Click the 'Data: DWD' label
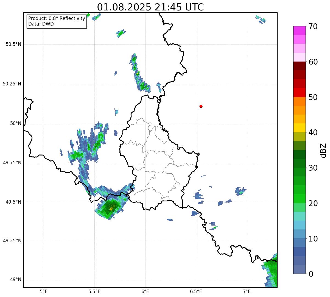 click(x=41, y=24)
